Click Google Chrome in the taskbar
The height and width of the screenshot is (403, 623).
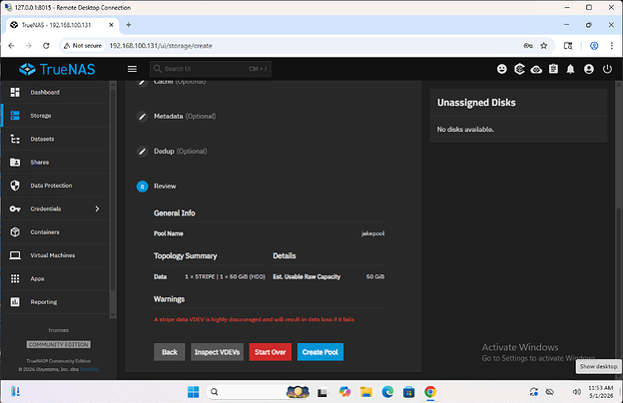pos(430,392)
